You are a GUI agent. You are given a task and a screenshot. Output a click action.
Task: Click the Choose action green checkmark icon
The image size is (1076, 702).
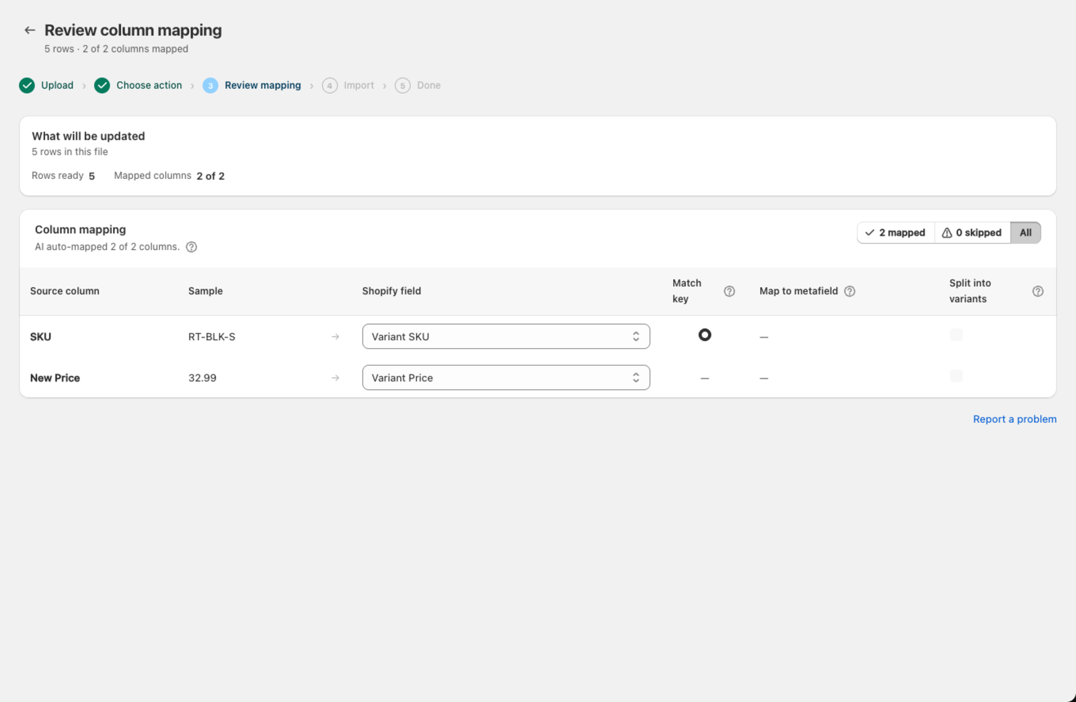(102, 85)
